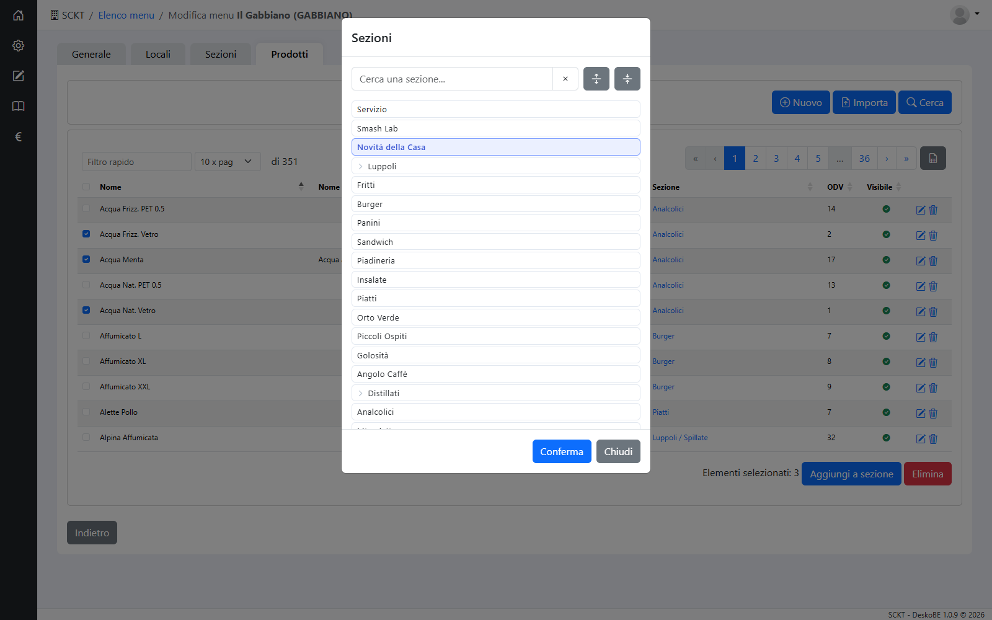Switch to the Sezioni tab
The width and height of the screenshot is (992, 620).
tap(221, 54)
